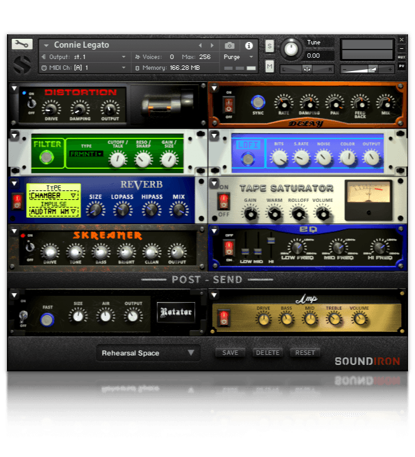
Task: Open the Reverb Impulse AUD TRM dropdown
Action: pyautogui.click(x=54, y=211)
